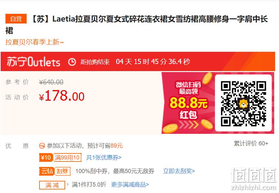Click the 满减 promotion tag

point(52,185)
